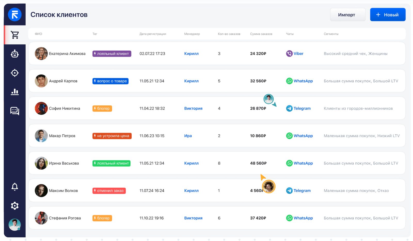Image resolution: width=413 pixels, height=241 pixels.
Task: Open the chat messages sidebar icon
Action: click(x=15, y=111)
